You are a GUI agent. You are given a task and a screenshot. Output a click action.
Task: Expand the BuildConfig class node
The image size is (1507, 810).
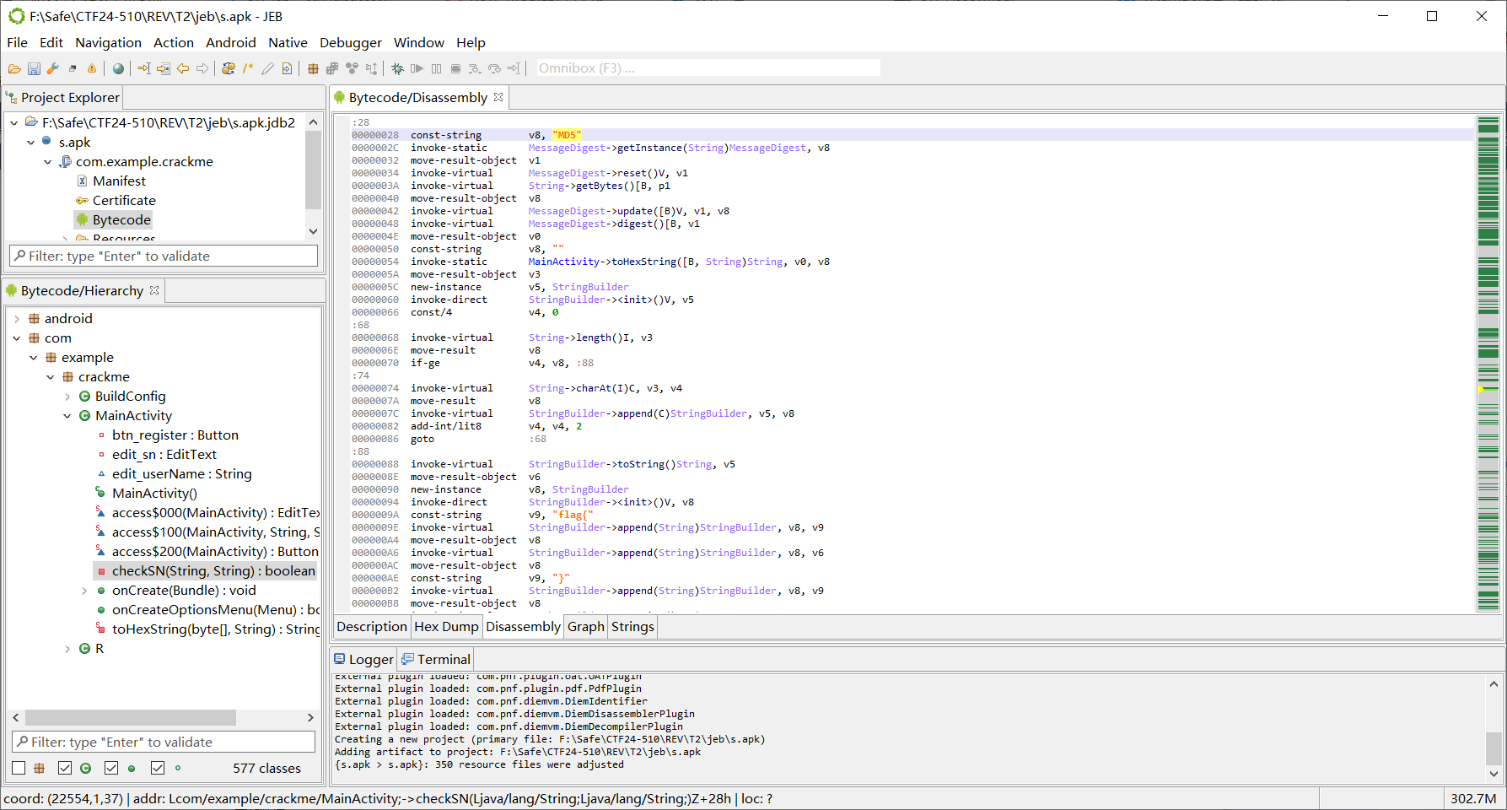(67, 397)
